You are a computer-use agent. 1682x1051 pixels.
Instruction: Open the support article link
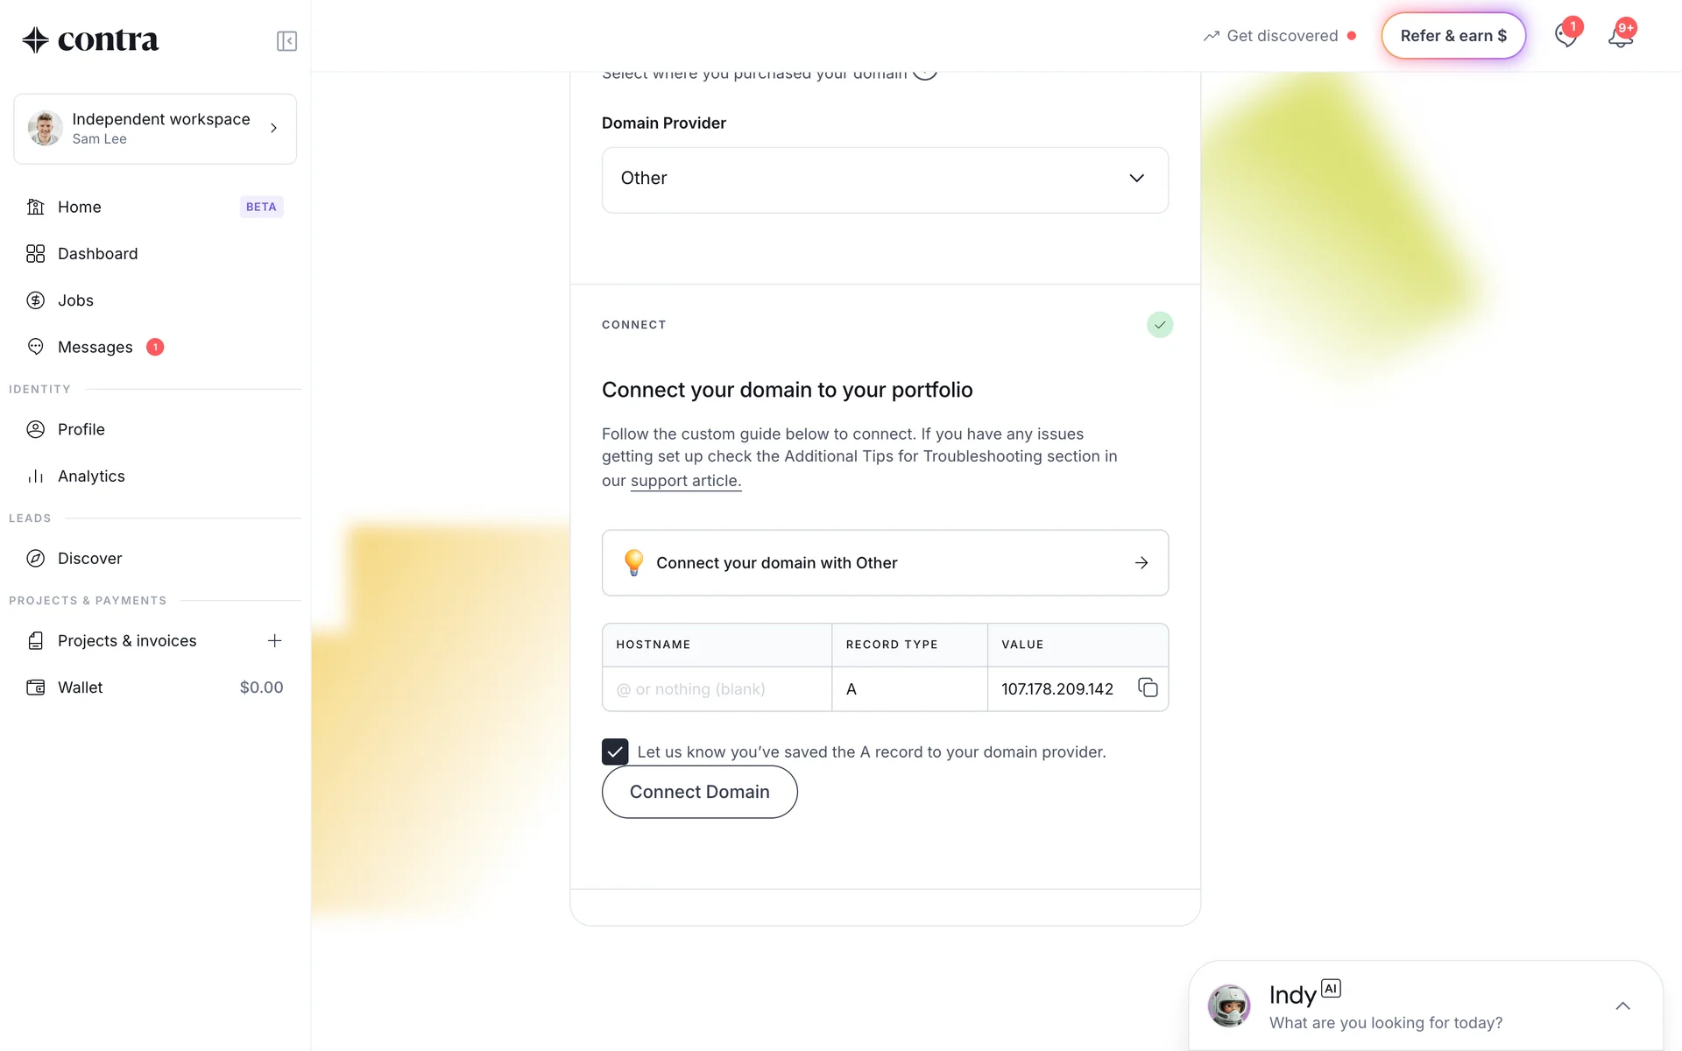pos(685,481)
